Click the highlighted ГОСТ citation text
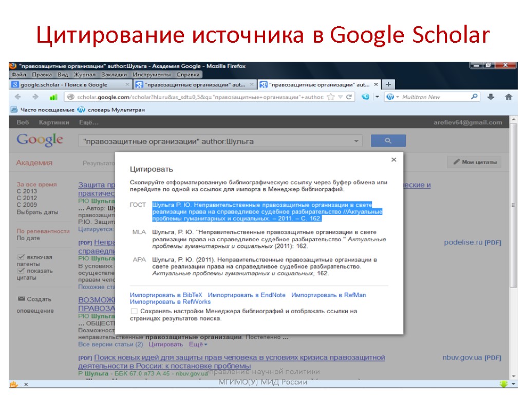Screen dimensions: 526x395 point(267,211)
